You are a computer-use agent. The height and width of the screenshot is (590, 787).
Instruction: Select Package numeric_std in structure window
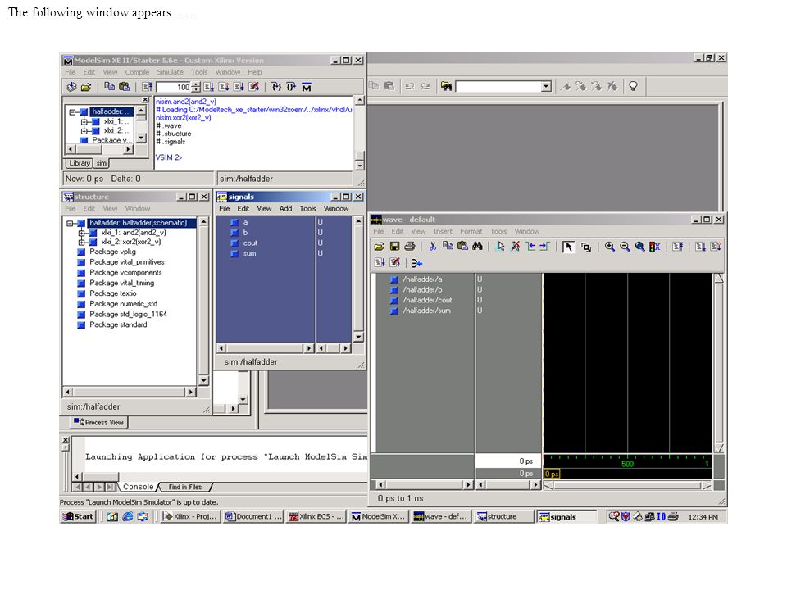click(x=124, y=304)
